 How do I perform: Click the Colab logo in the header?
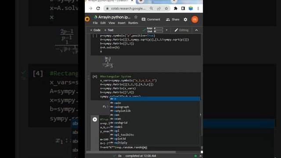click(87, 19)
